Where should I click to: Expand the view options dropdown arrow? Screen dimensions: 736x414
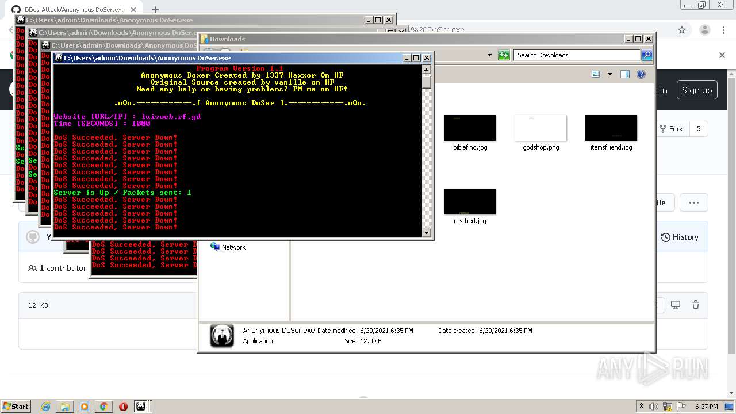coord(609,74)
